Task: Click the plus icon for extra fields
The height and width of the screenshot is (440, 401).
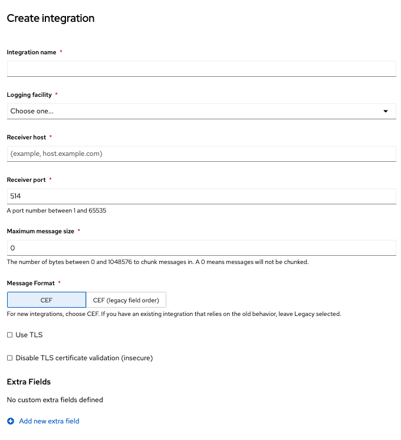Action: coord(11,421)
